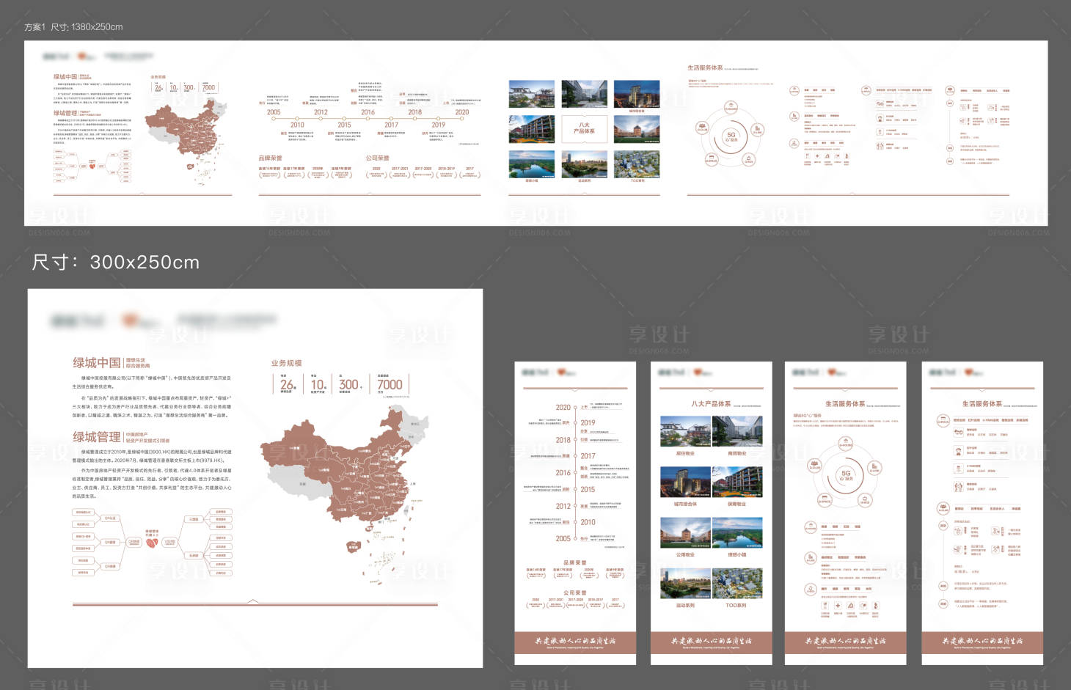Click the center 八大产品体系 box in the top banner grid

click(585, 128)
